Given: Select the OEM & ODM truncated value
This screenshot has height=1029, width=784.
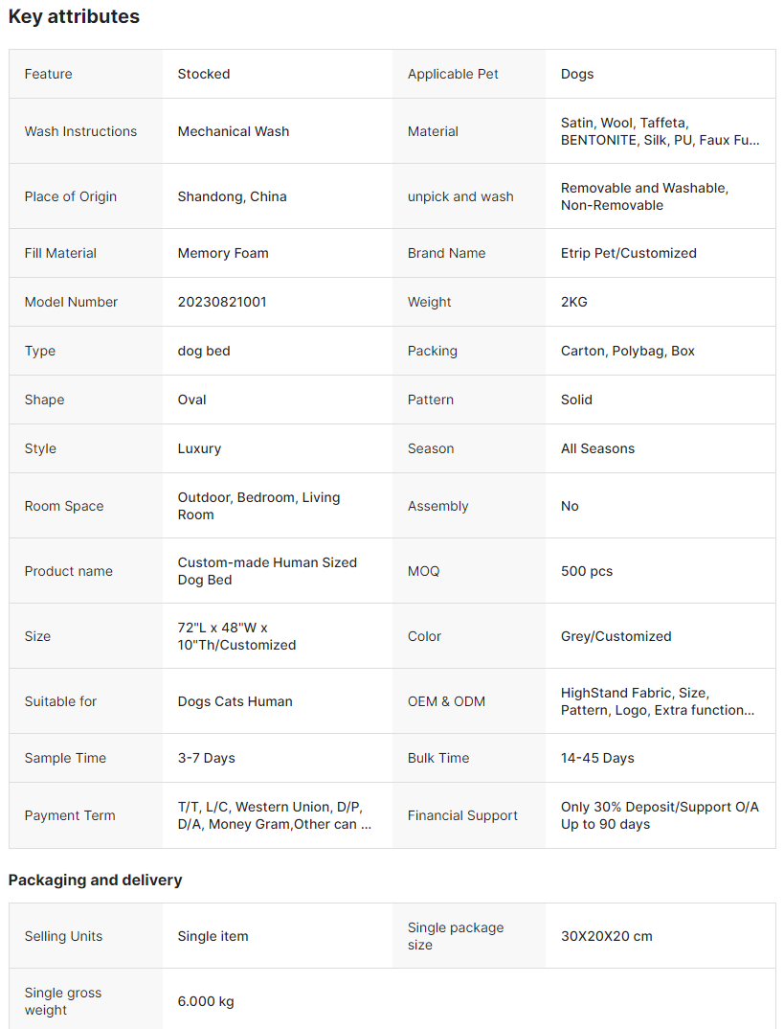Looking at the screenshot, I should point(658,701).
